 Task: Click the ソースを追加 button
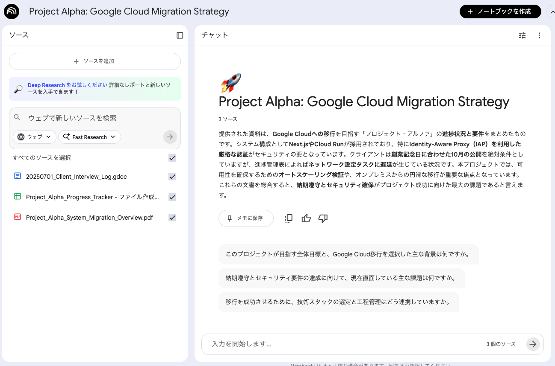95,61
